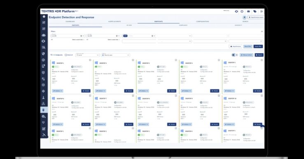Click Details button on DESKTOP 2 card
This screenshot has width=304, height=159.
(x=129, y=91)
